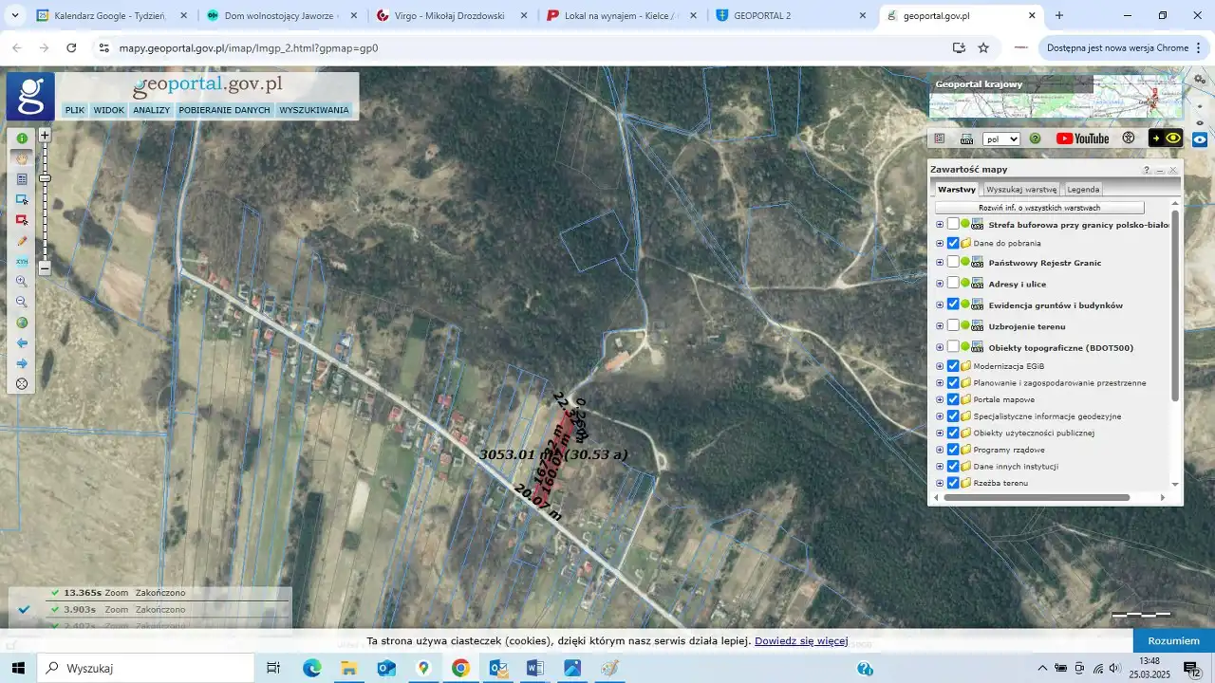Expand the Państwowy Rejestr Granic layer

(940, 263)
